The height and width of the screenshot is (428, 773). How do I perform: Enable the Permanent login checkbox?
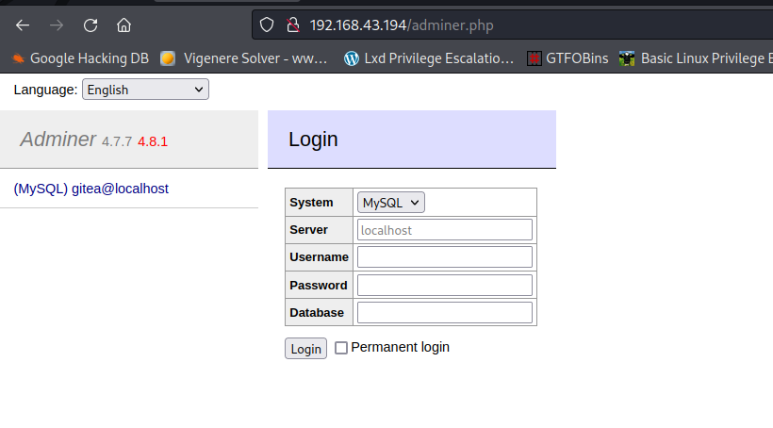[x=341, y=348]
